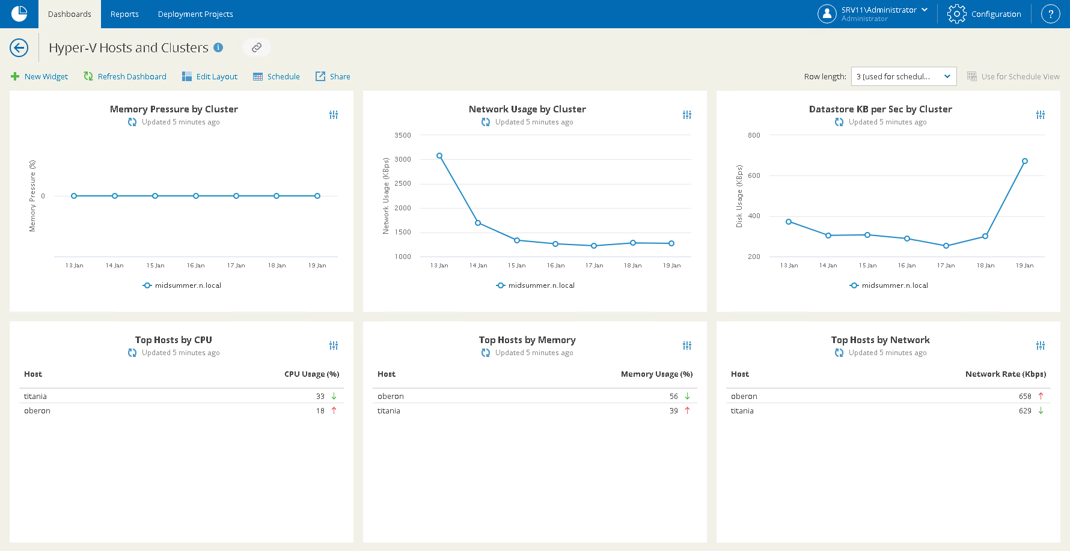Click Refresh Dashboard
1070x551 pixels.
pyautogui.click(x=125, y=76)
